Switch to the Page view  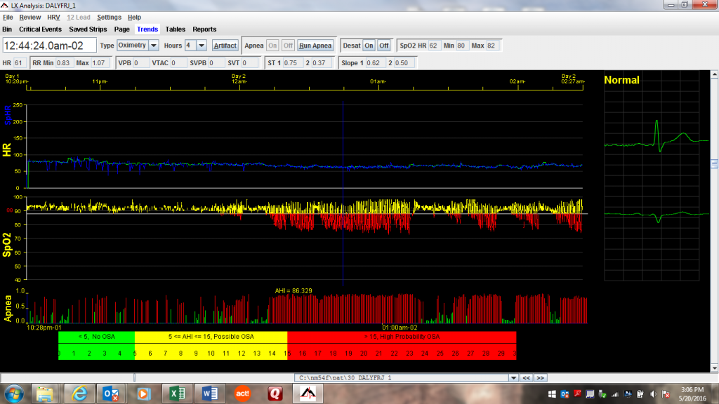[122, 29]
